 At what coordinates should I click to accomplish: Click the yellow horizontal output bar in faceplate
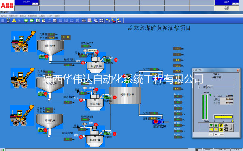click(223, 117)
